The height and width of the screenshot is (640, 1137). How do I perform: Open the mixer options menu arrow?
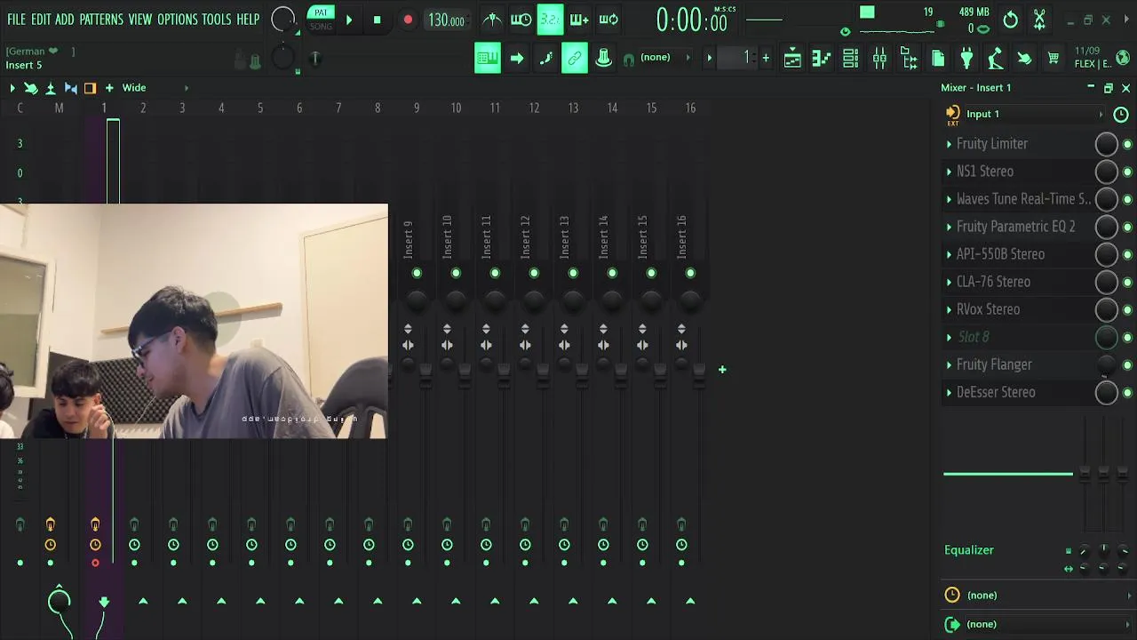coord(12,88)
